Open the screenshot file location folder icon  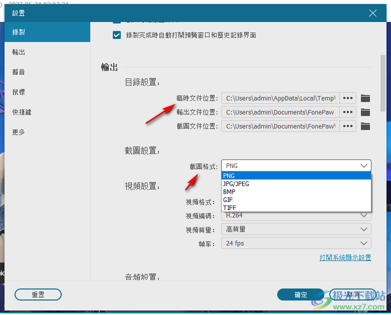coord(365,126)
